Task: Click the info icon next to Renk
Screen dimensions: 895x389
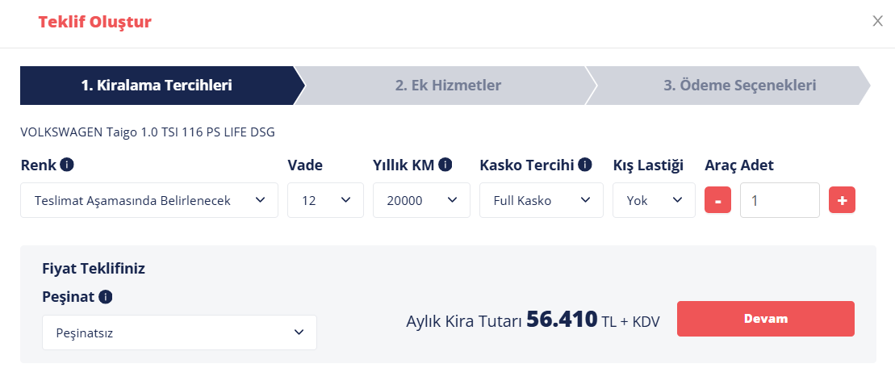Action: tap(67, 165)
